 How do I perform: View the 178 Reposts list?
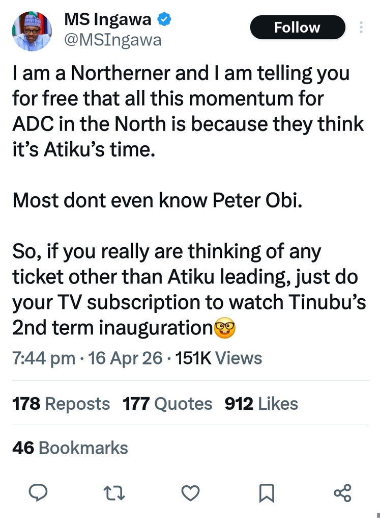point(61,404)
